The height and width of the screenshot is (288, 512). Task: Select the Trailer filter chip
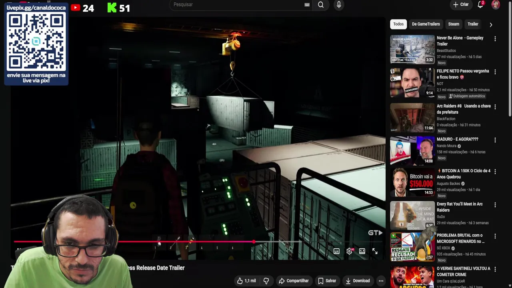tap(473, 24)
